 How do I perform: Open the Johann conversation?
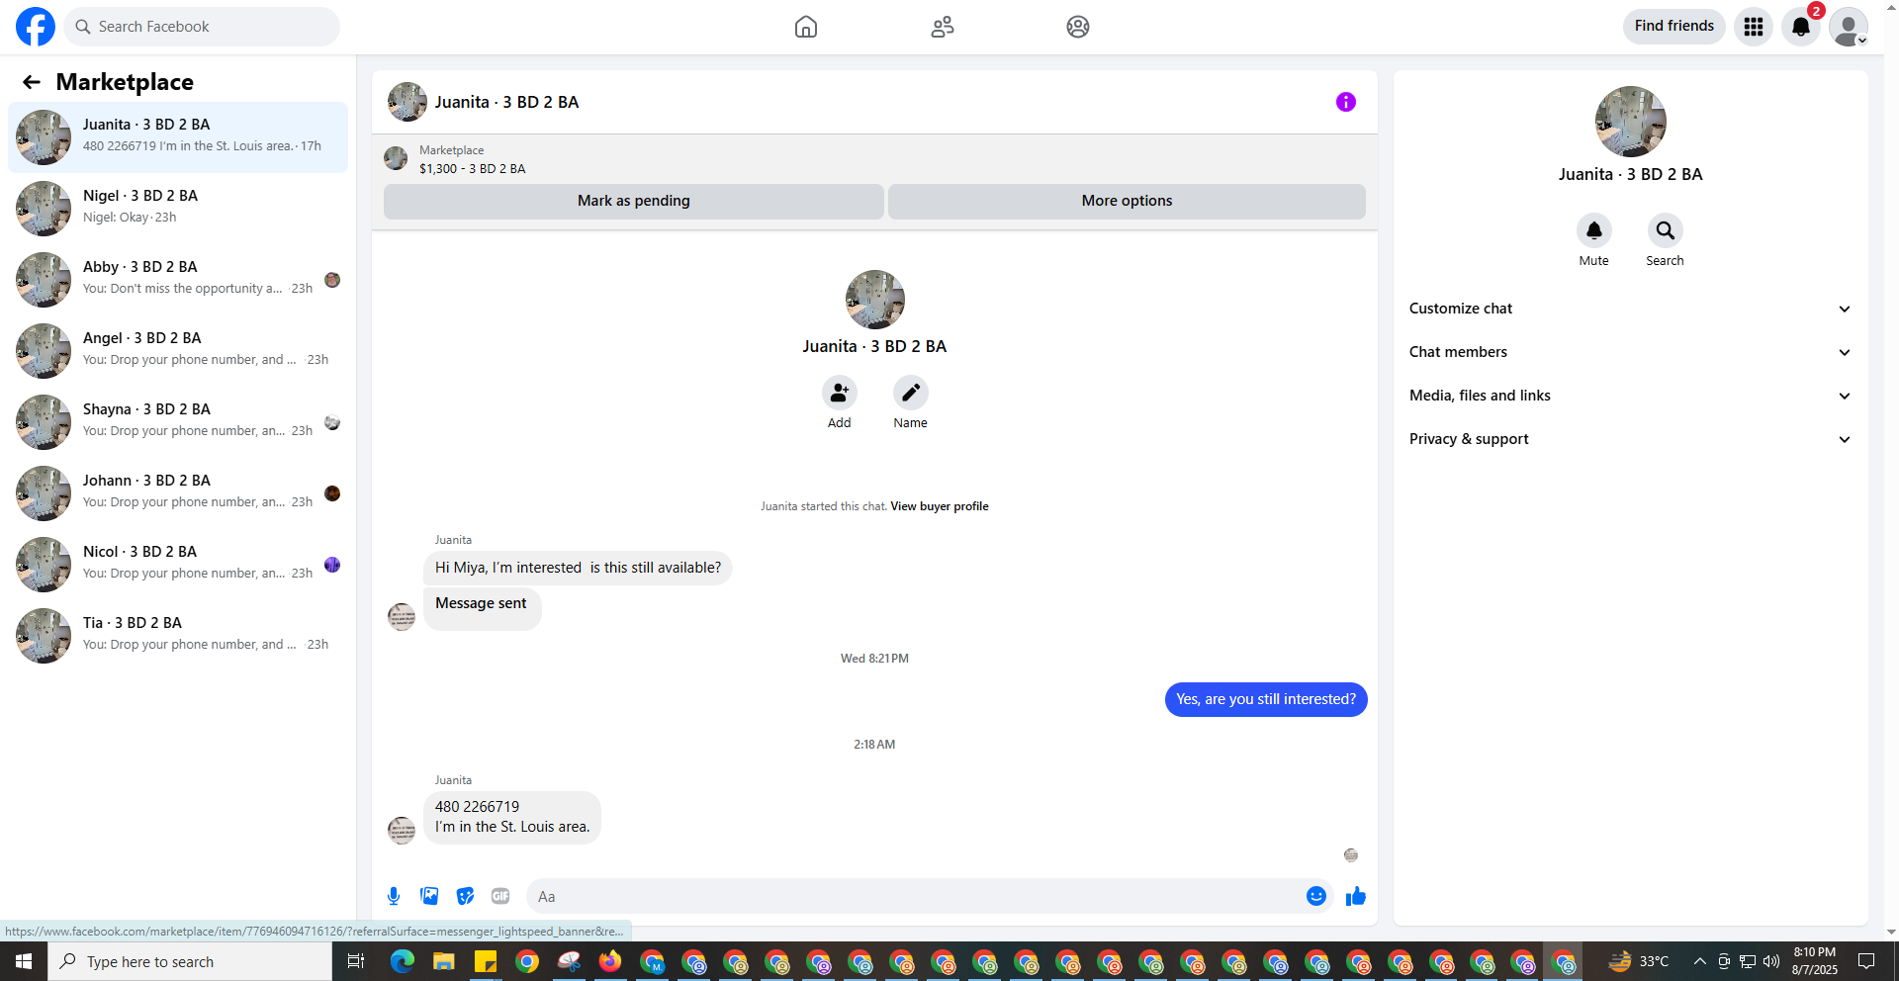[178, 493]
